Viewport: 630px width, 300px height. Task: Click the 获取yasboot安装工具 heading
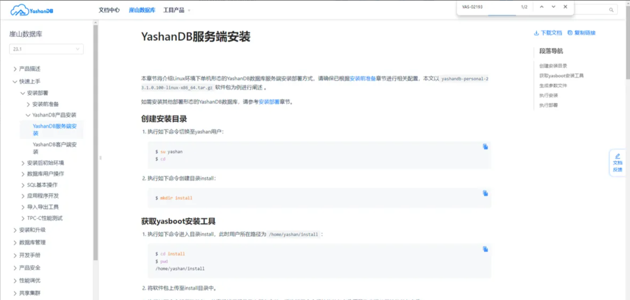[178, 221]
